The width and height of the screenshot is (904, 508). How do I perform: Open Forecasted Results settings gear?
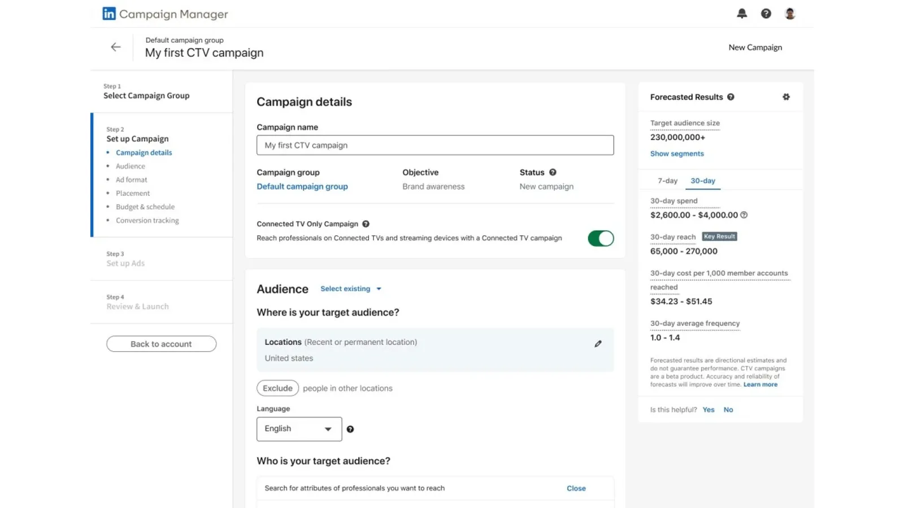pos(786,97)
